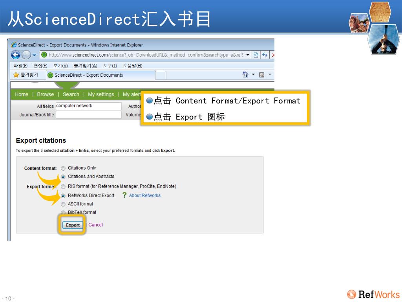Click the All fields search box
402x302 pixels.
tap(88, 106)
